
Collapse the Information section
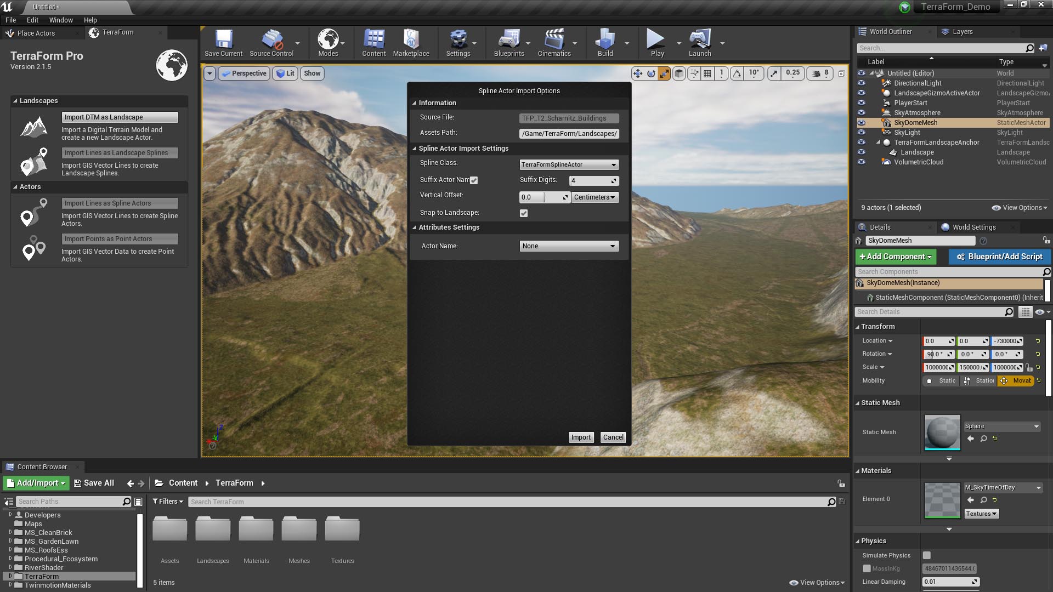pyautogui.click(x=415, y=103)
